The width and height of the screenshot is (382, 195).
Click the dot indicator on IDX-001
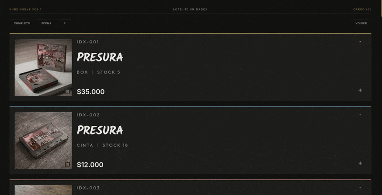[x=360, y=41]
